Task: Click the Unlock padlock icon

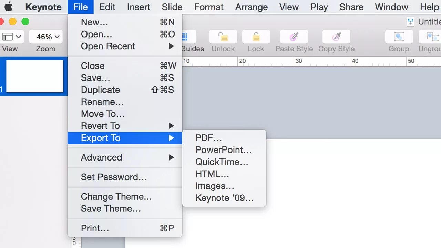Action: pos(223,37)
